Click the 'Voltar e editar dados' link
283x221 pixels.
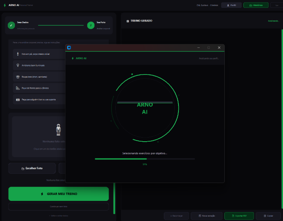(59, 216)
